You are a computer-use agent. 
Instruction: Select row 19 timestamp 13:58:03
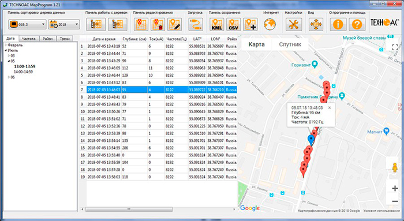103,177
